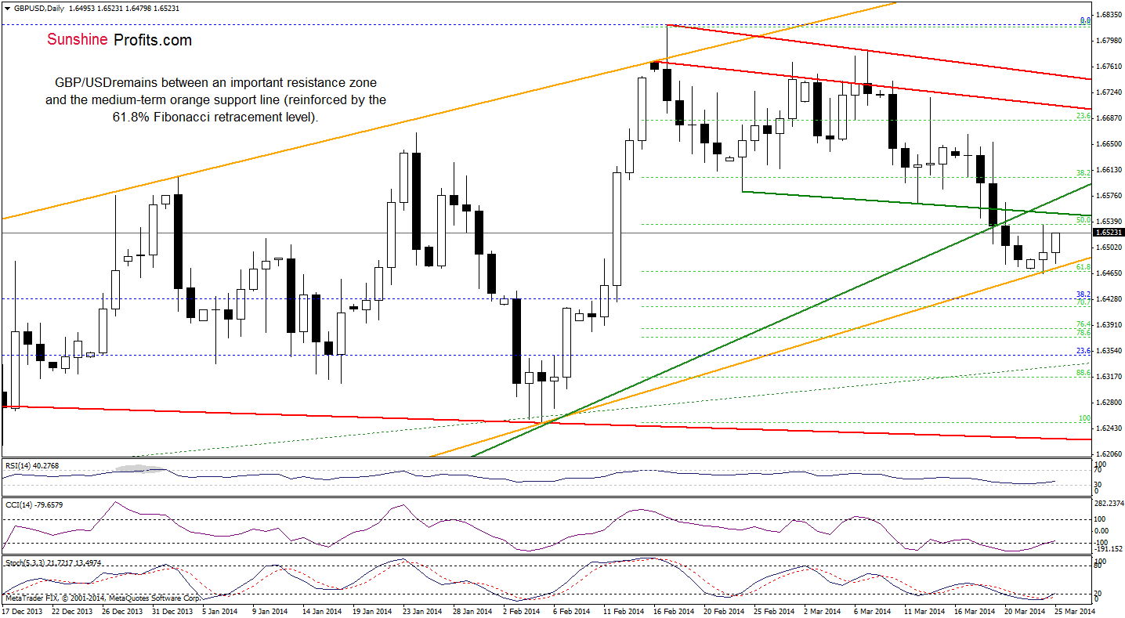Click the 1.62800 price axis label
Image resolution: width=1125 pixels, height=618 pixels.
pyautogui.click(x=1108, y=403)
